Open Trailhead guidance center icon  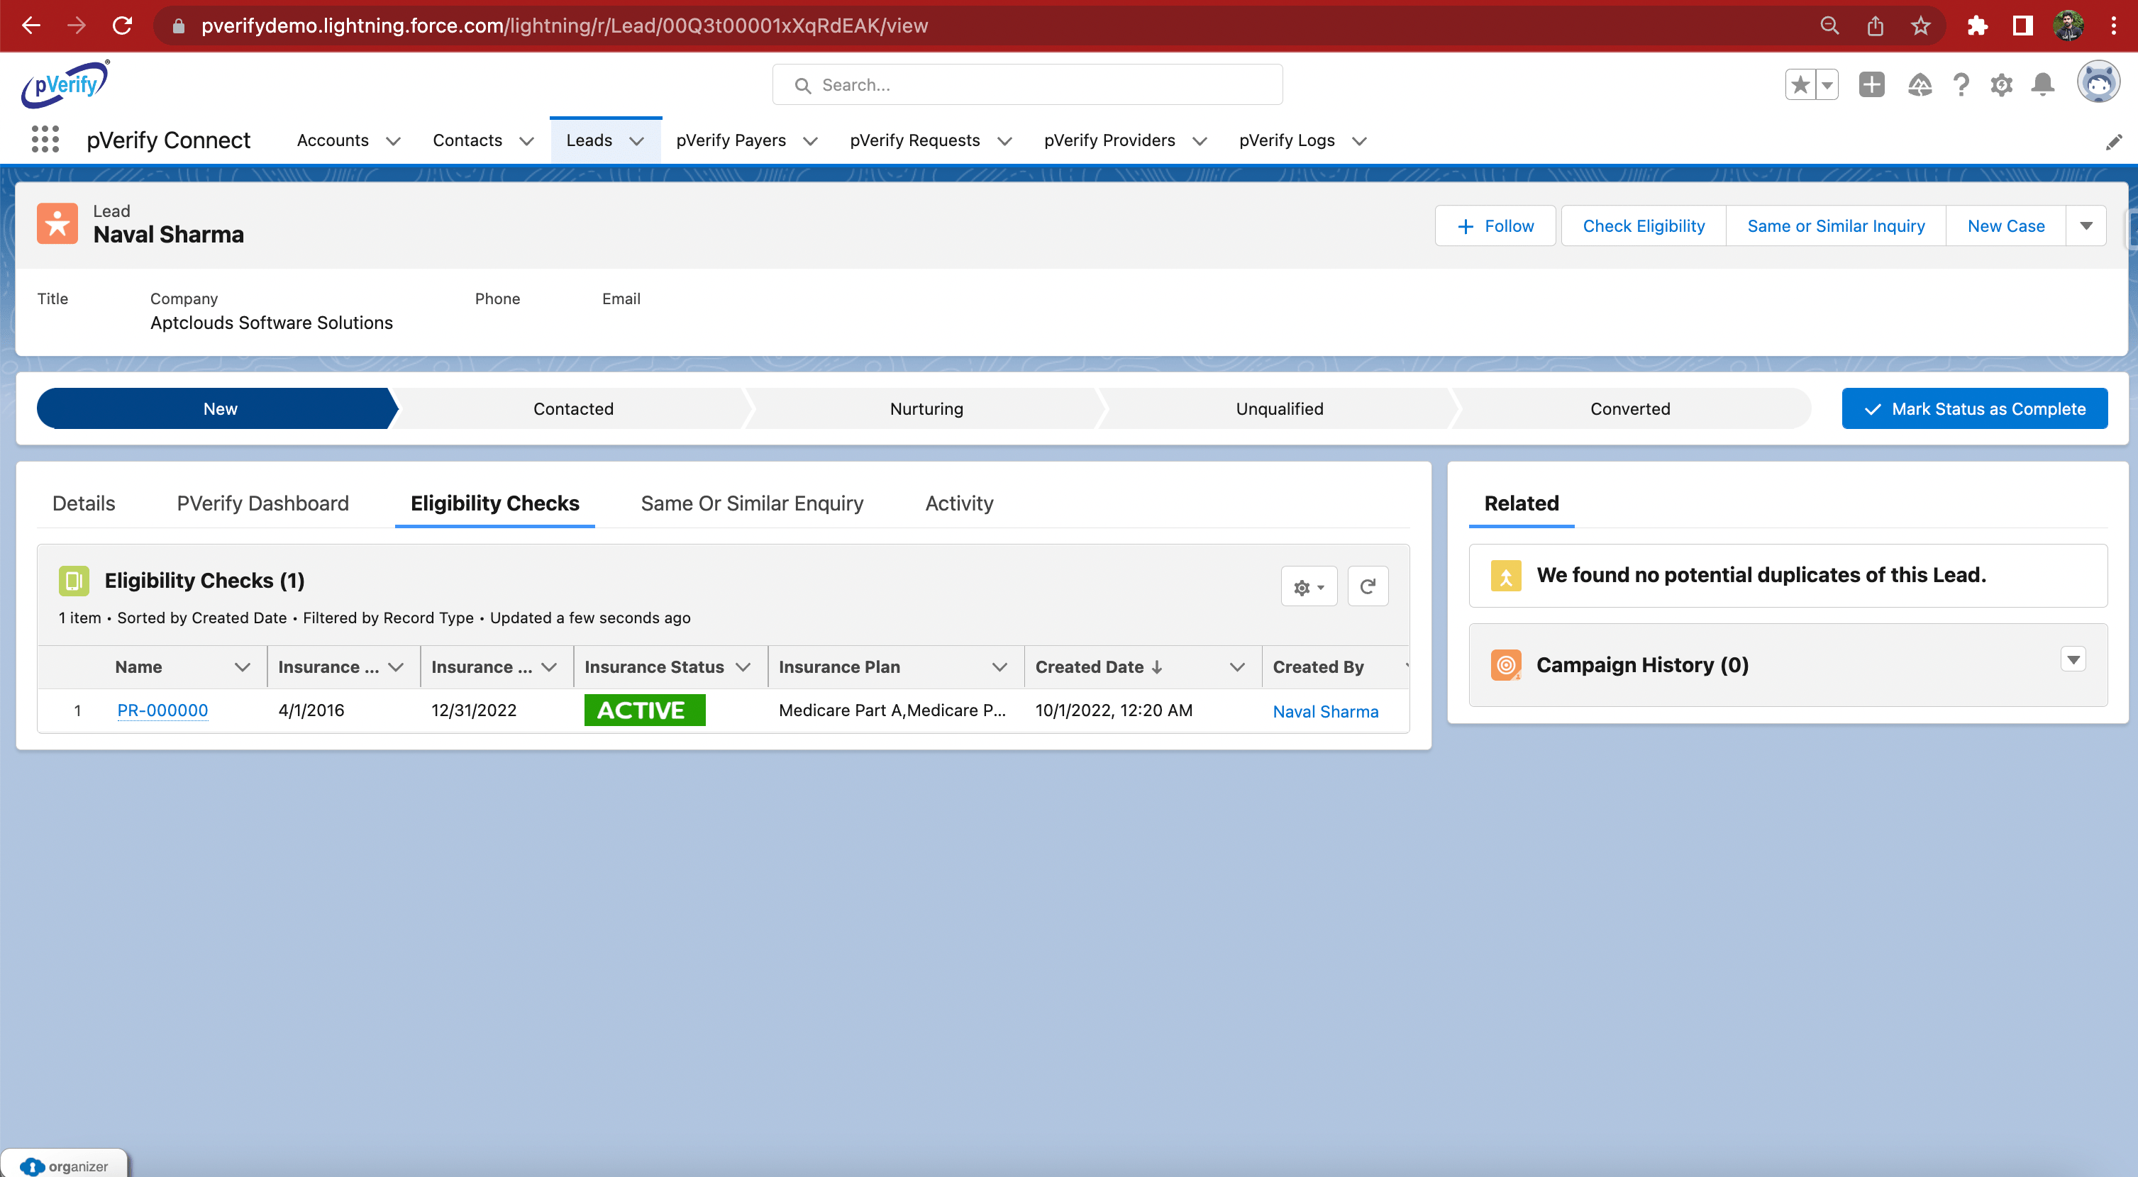[1919, 84]
